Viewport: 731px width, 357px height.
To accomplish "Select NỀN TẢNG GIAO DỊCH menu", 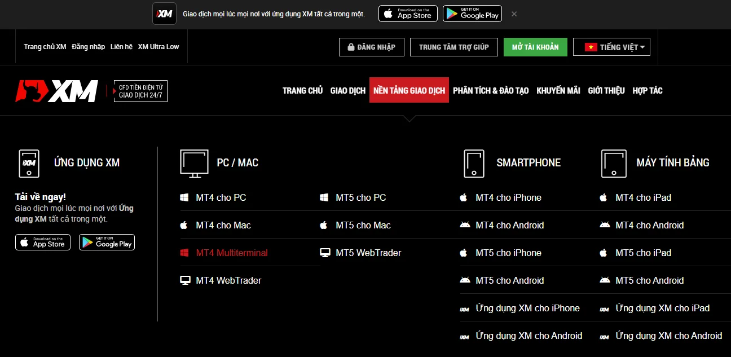I will (409, 90).
